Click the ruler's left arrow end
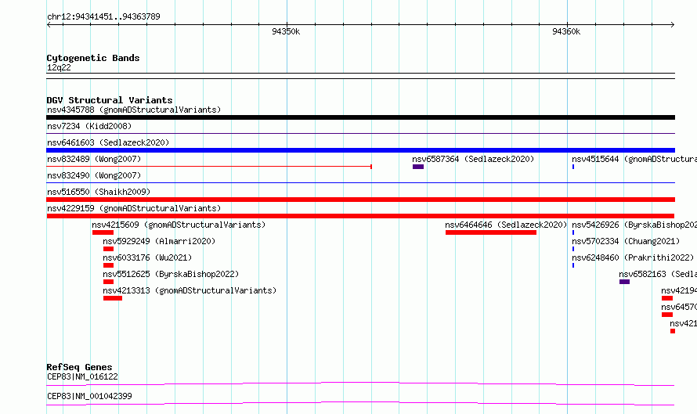The image size is (697, 414). click(x=49, y=24)
